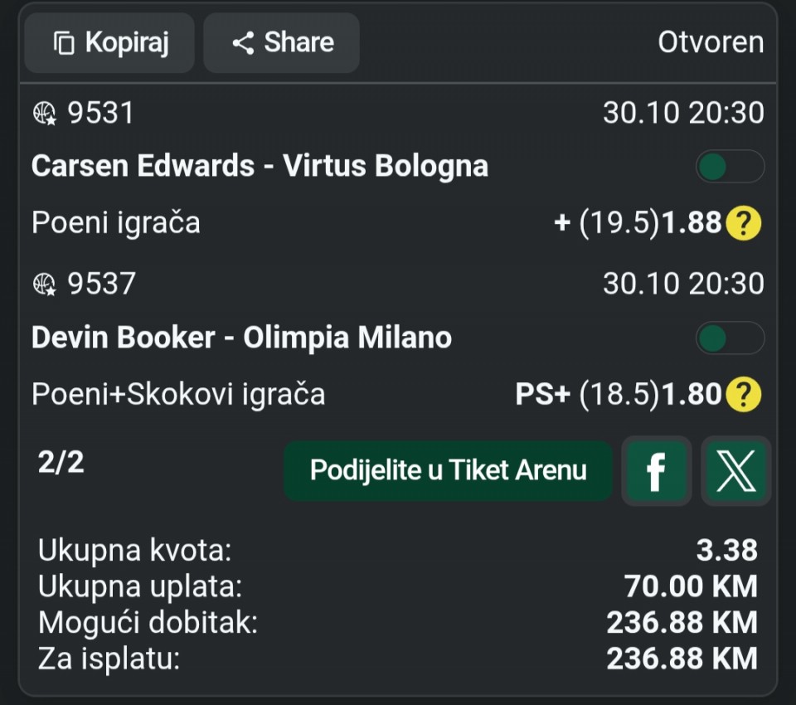
Task: Open help for Carsen Edwards 1.88 odds
Action: click(743, 223)
